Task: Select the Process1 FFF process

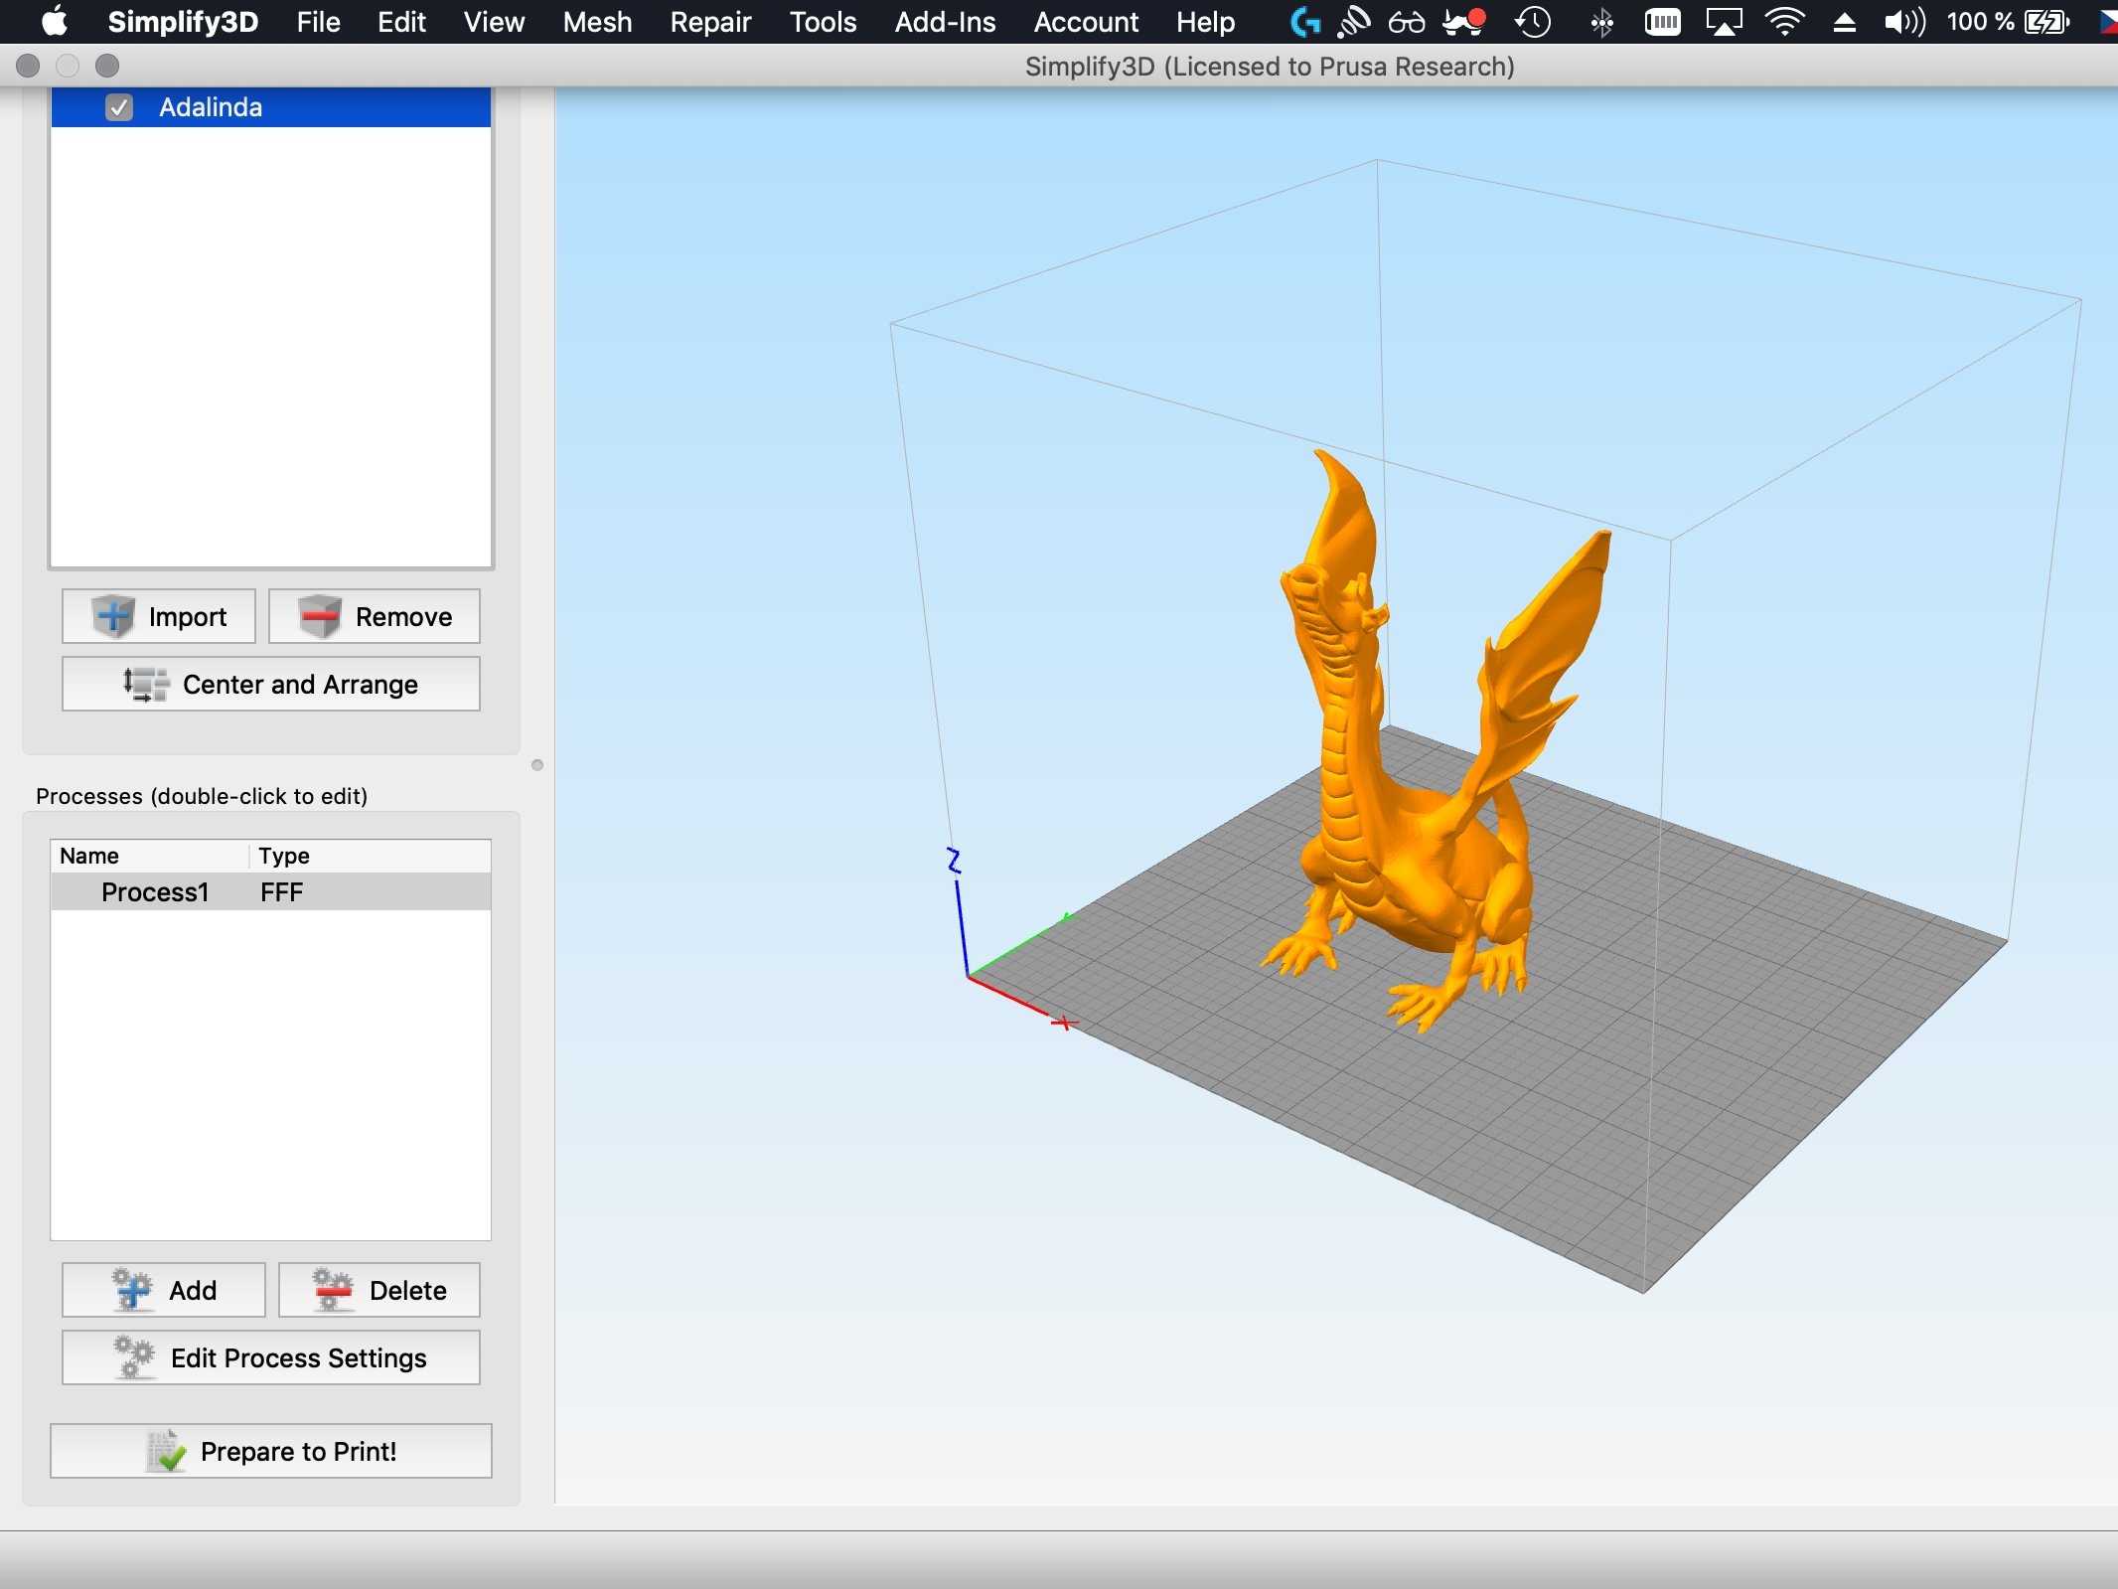Action: (x=272, y=891)
